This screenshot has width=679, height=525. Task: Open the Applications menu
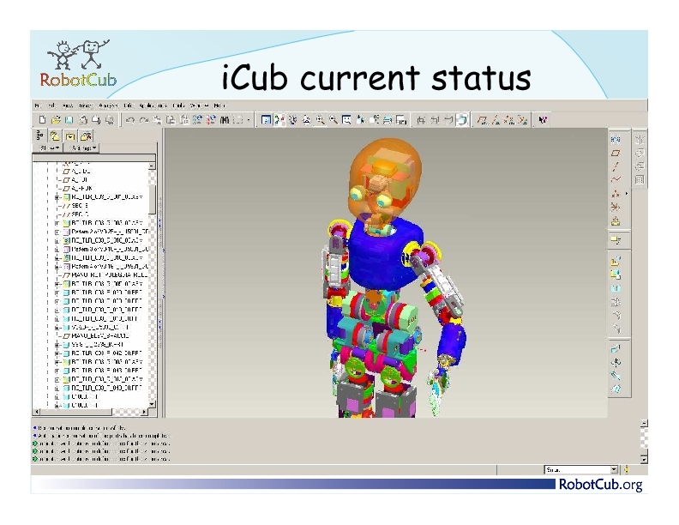(153, 106)
